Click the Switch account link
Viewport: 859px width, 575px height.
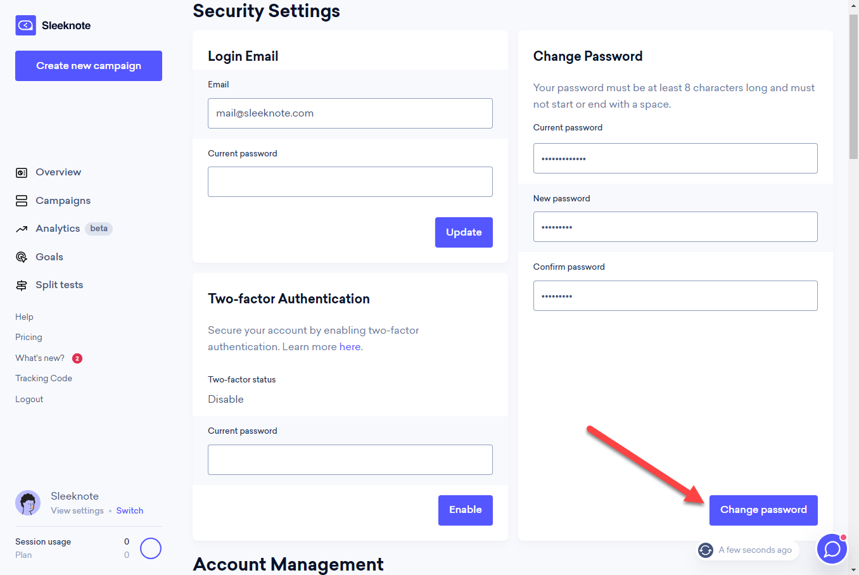tap(130, 511)
